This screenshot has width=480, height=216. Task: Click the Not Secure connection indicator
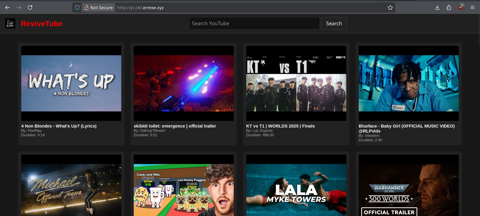[x=98, y=7]
